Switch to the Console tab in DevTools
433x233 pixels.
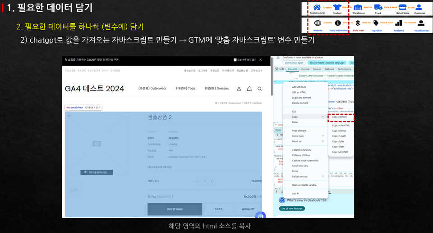[x=305, y=69]
